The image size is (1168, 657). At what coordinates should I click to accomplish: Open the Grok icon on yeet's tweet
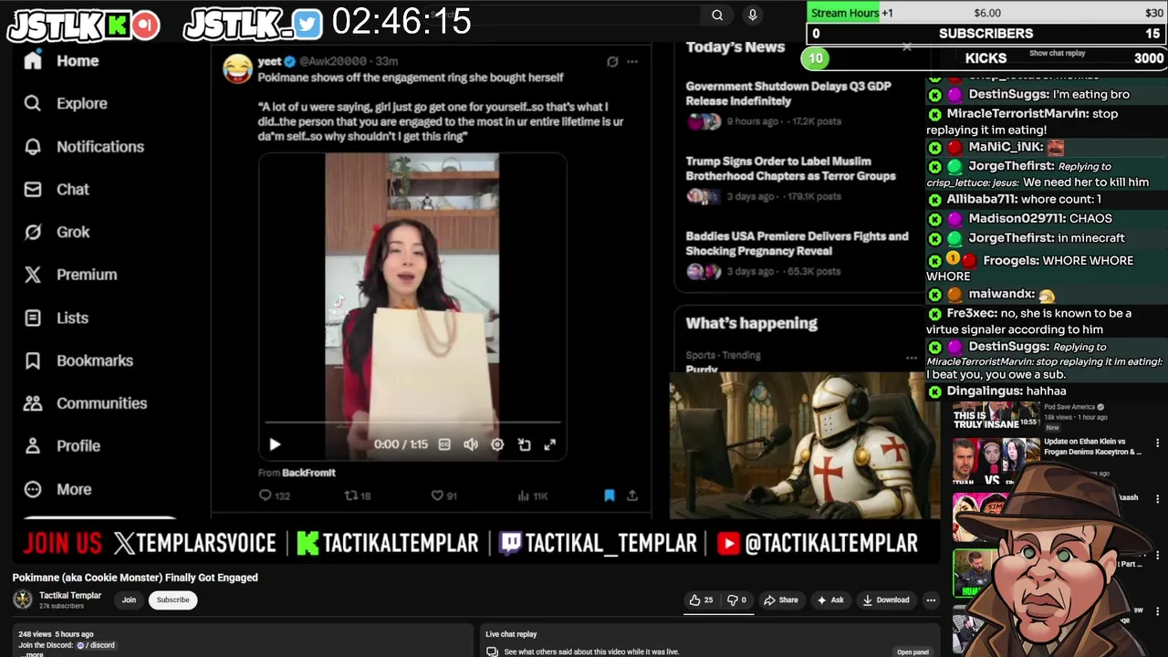(x=612, y=62)
